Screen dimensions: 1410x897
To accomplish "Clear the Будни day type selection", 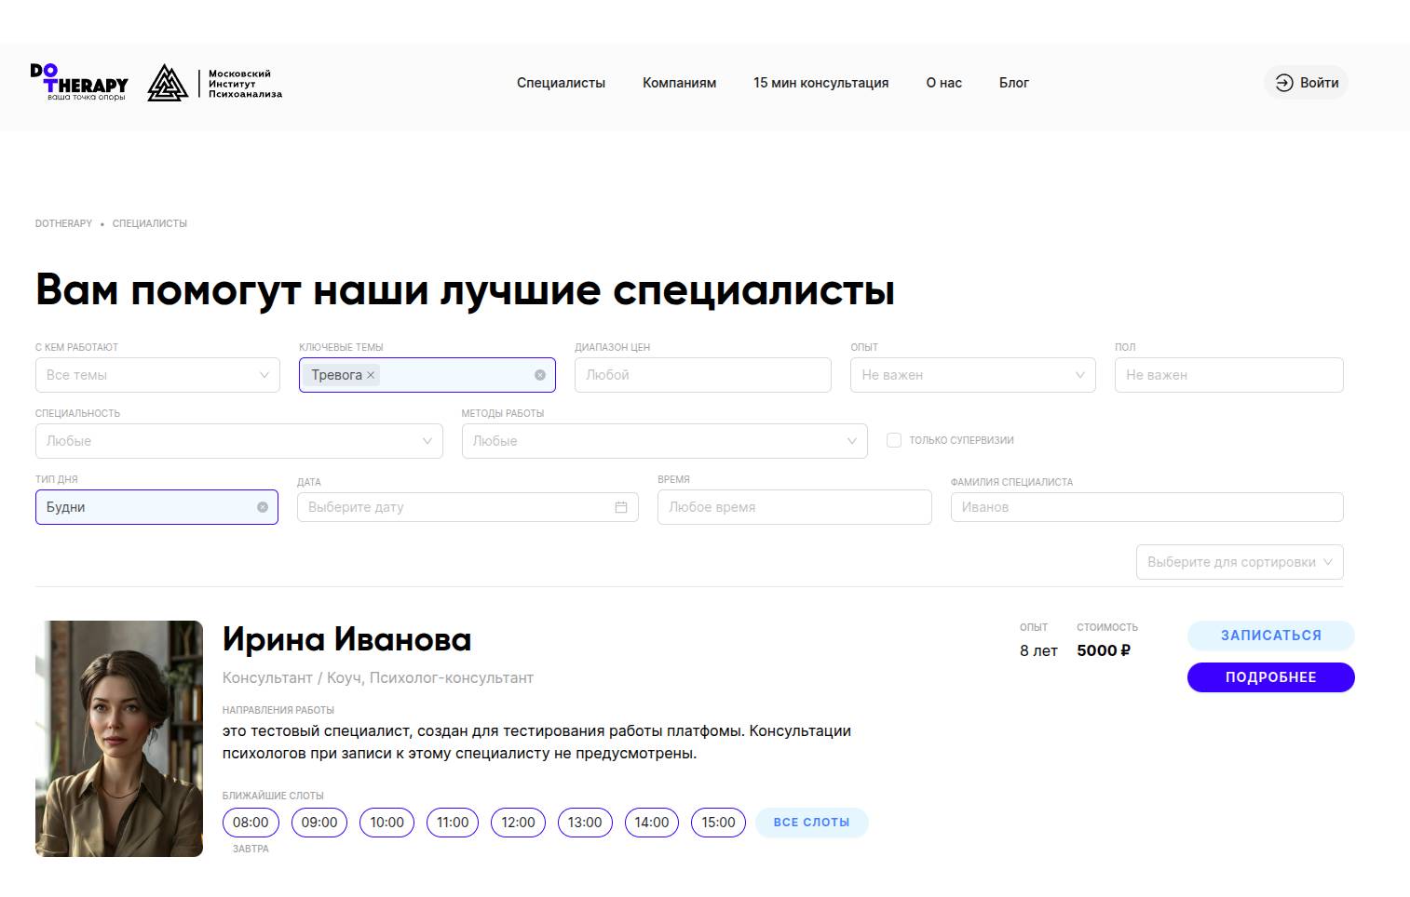I will point(263,507).
